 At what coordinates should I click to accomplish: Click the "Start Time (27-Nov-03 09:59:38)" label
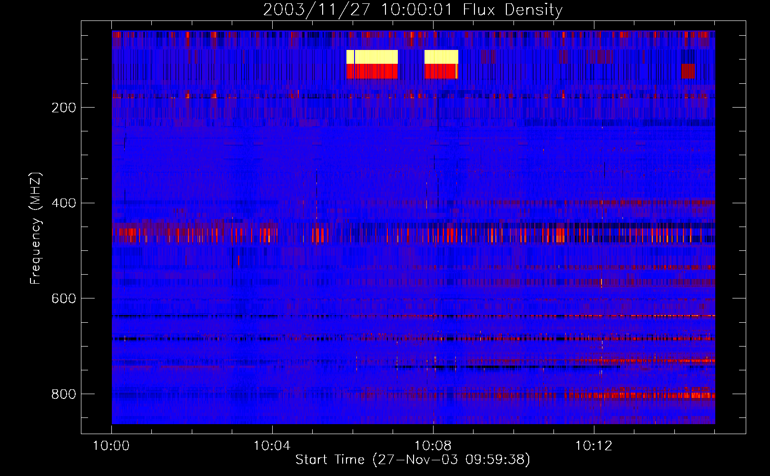click(x=413, y=459)
